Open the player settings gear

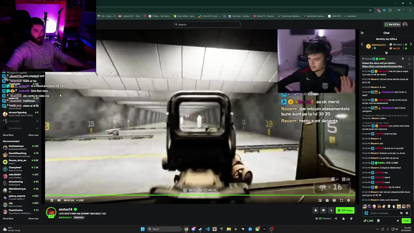tap(348, 200)
